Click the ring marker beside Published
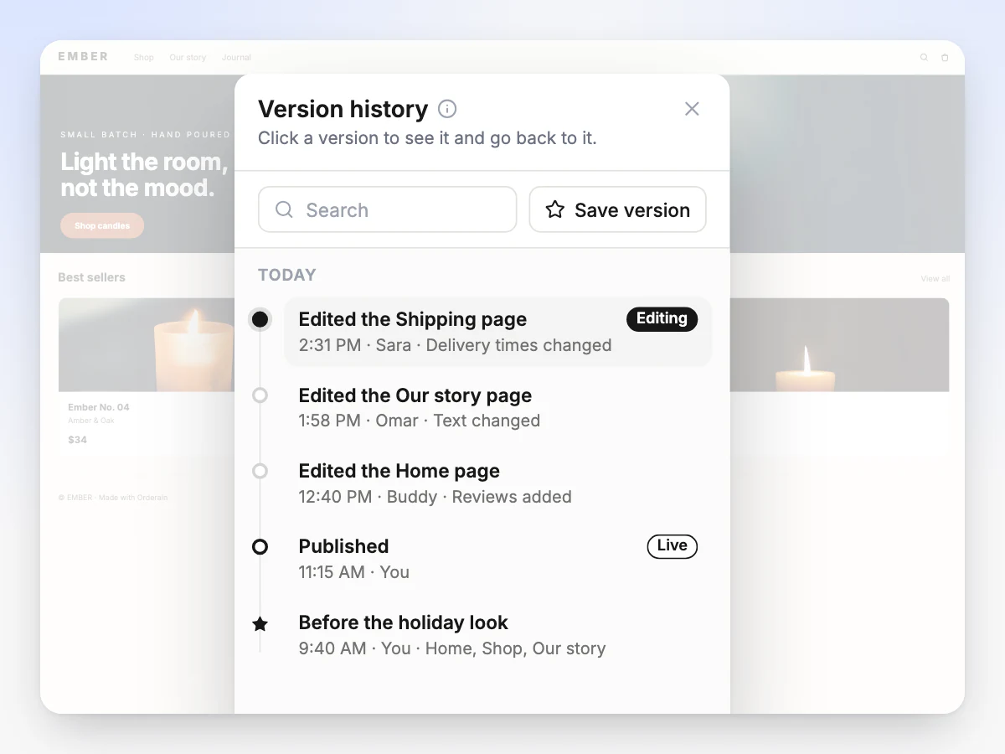1005x754 pixels. [260, 547]
